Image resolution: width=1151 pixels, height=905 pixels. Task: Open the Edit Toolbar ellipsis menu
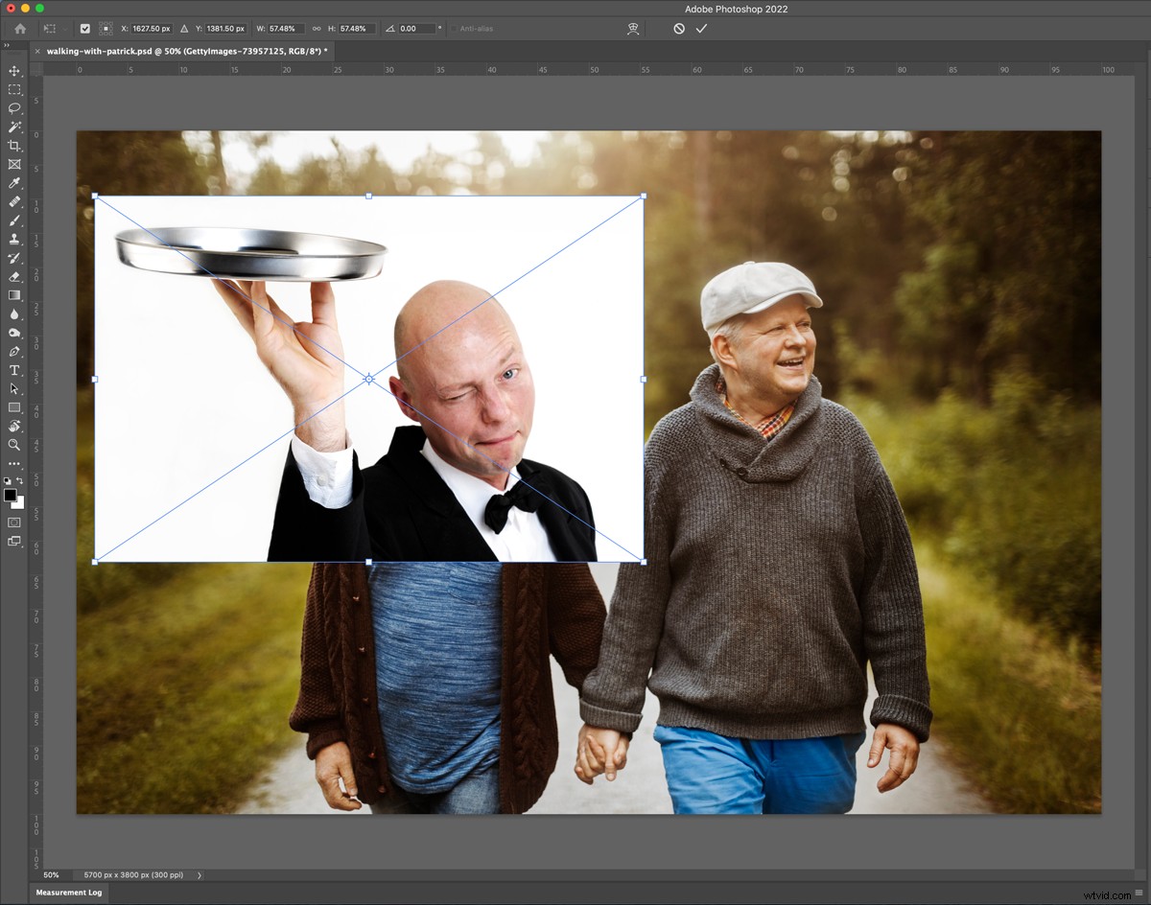click(14, 464)
